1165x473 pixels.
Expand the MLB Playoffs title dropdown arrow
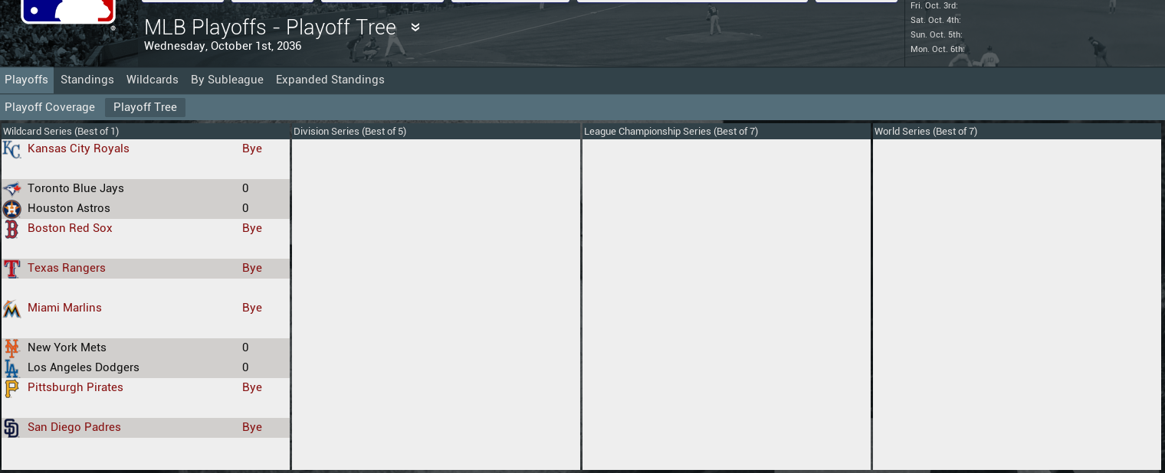click(415, 28)
